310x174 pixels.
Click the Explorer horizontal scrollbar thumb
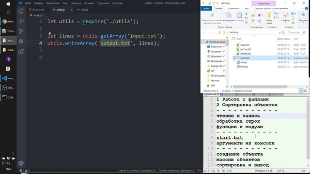[x=260, y=87]
